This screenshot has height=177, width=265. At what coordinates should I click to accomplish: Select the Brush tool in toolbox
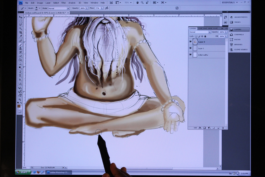coord(20,44)
